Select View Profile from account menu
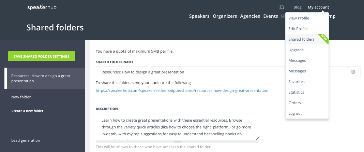 (x=299, y=18)
